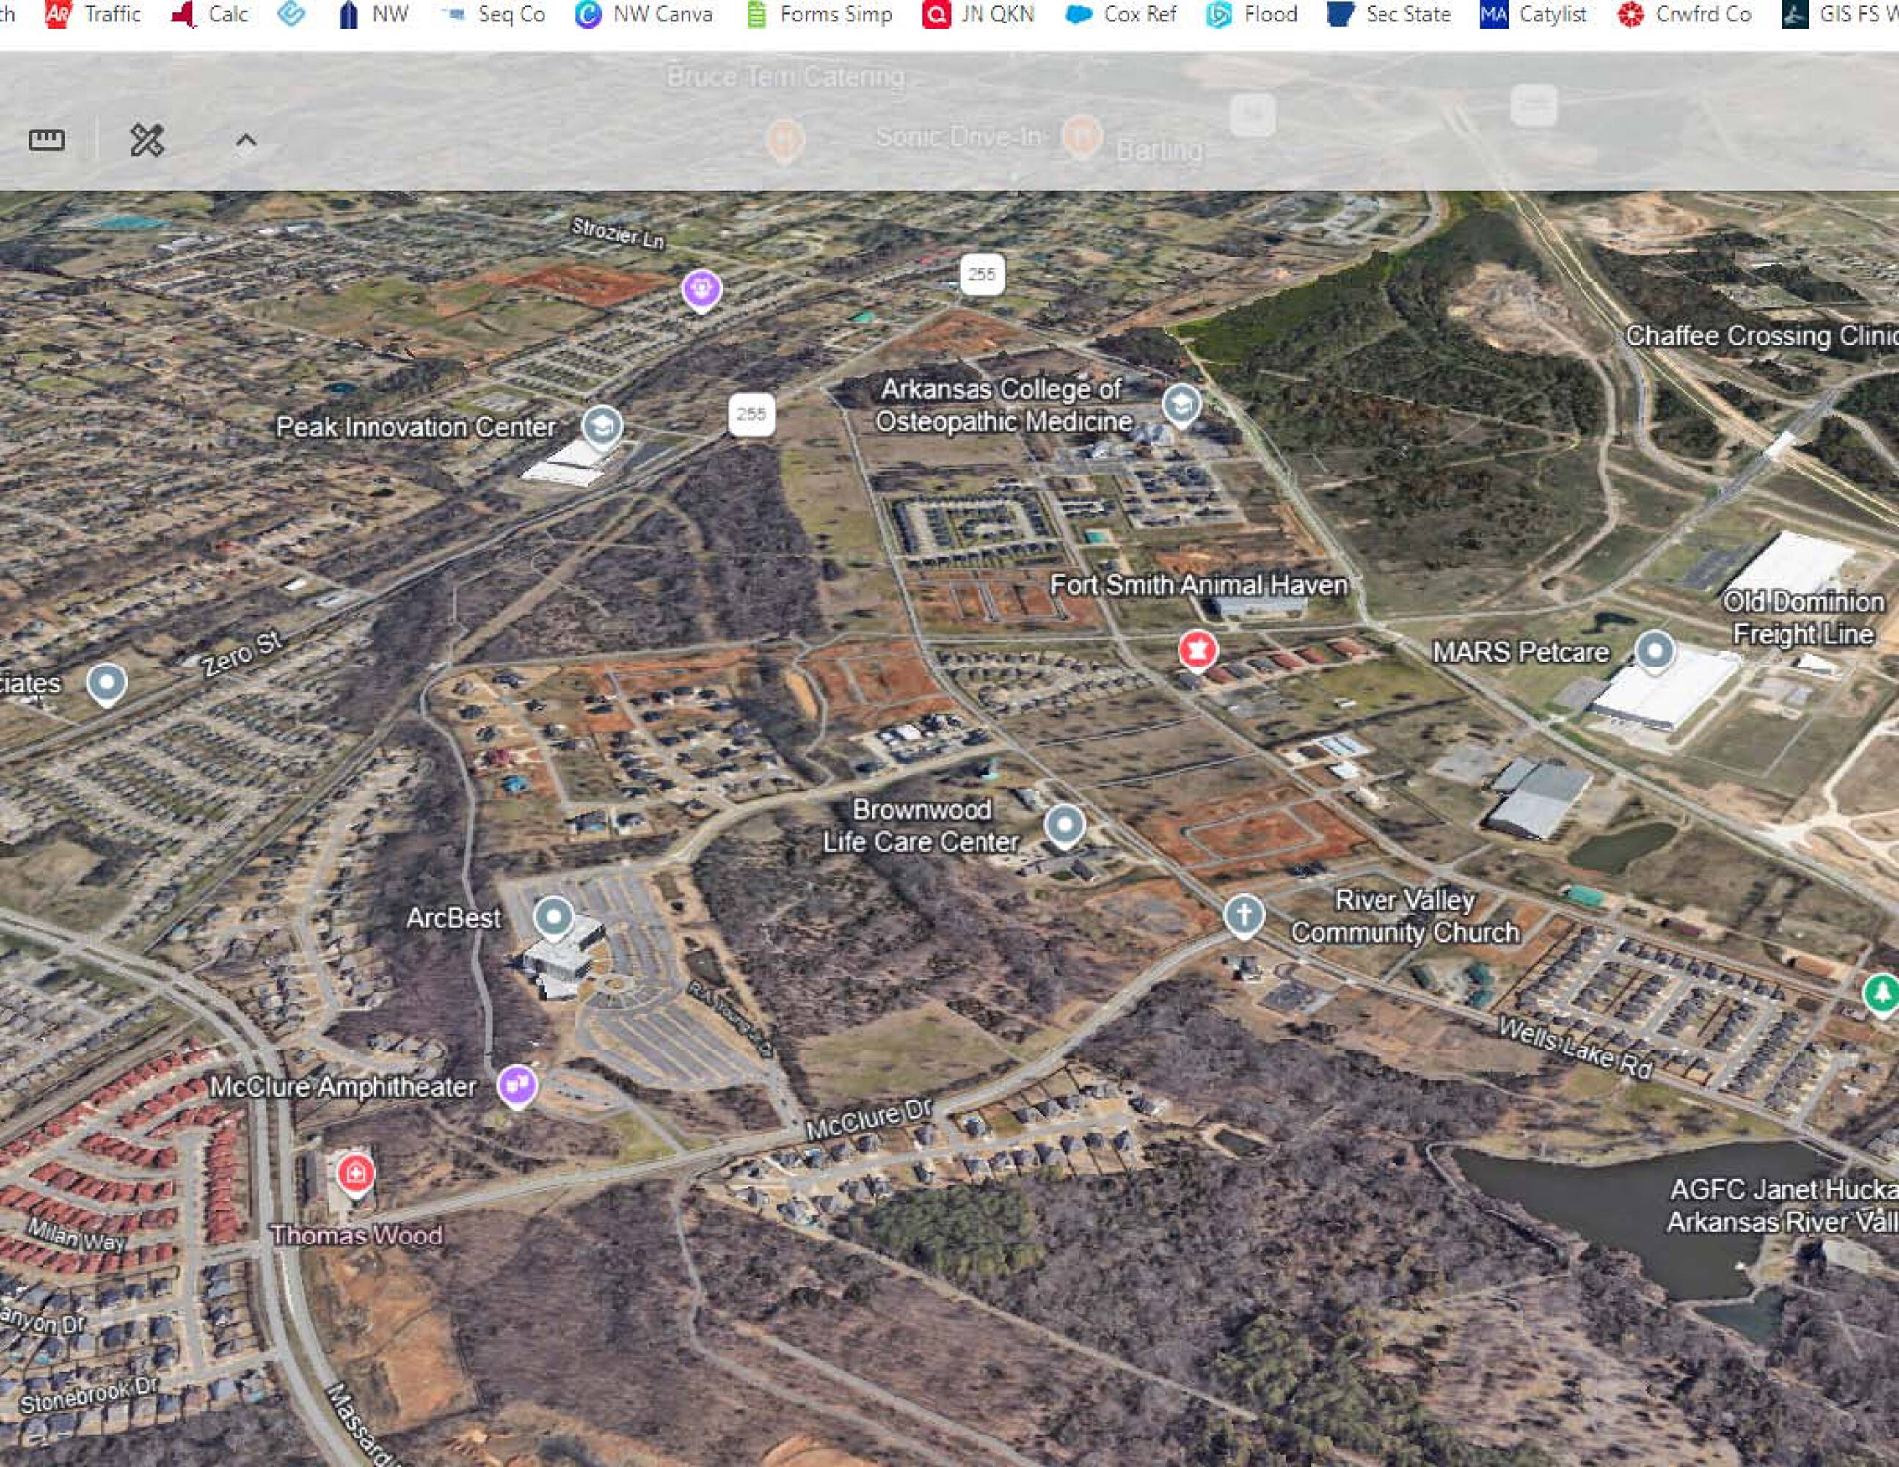
Task: Click the red Fort Smith Animal Haven marker
Action: [x=1198, y=649]
